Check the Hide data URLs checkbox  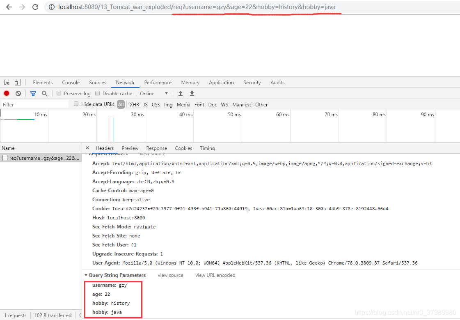pyautogui.click(x=76, y=104)
